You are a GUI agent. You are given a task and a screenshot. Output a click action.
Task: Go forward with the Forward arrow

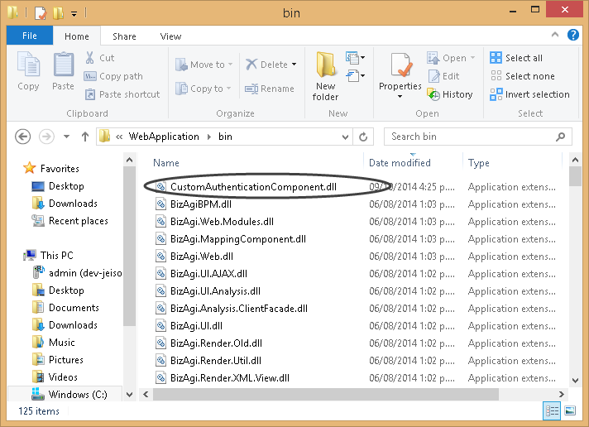click(46, 137)
